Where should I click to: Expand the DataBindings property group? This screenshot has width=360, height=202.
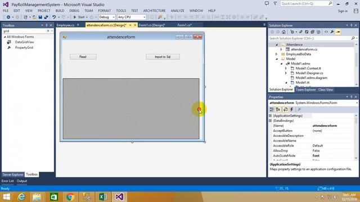tap(271, 121)
